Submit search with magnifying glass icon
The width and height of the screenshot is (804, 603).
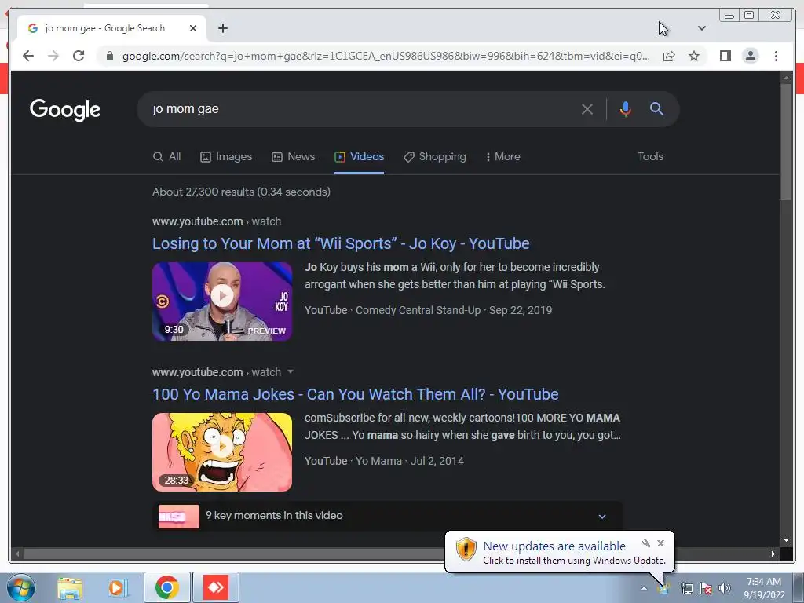657,108
